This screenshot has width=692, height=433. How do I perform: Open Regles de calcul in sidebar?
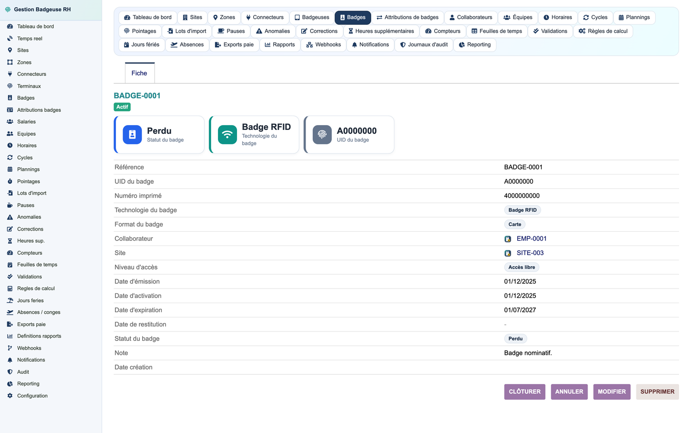pyautogui.click(x=36, y=288)
